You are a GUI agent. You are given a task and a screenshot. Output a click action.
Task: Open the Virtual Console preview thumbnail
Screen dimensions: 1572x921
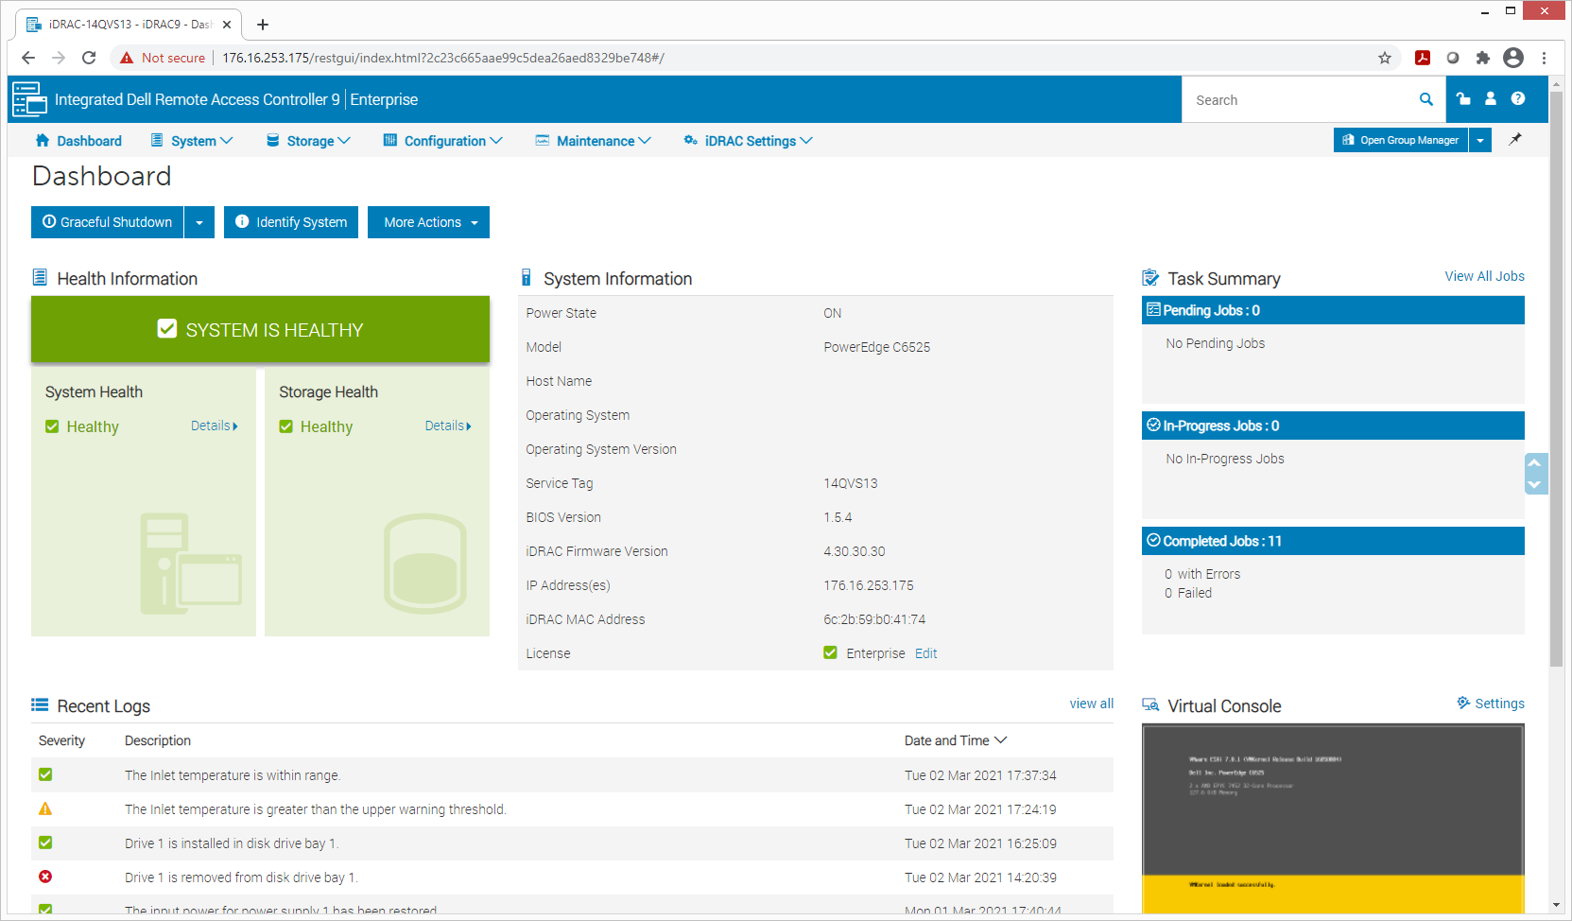pyautogui.click(x=1333, y=818)
